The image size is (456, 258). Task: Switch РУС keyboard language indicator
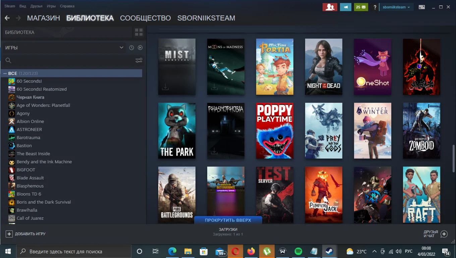coord(408,251)
